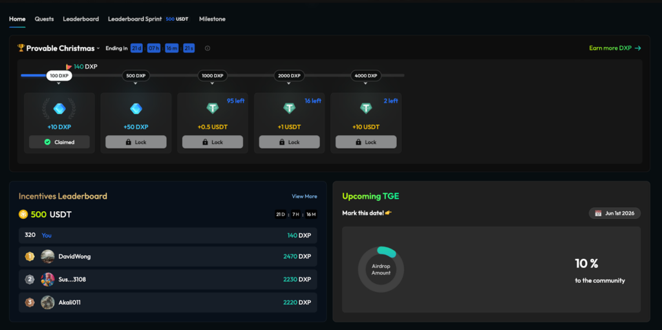The width and height of the screenshot is (662, 330).
Task: Click the gold coin icon beside 500 USDT
Action: click(23, 214)
